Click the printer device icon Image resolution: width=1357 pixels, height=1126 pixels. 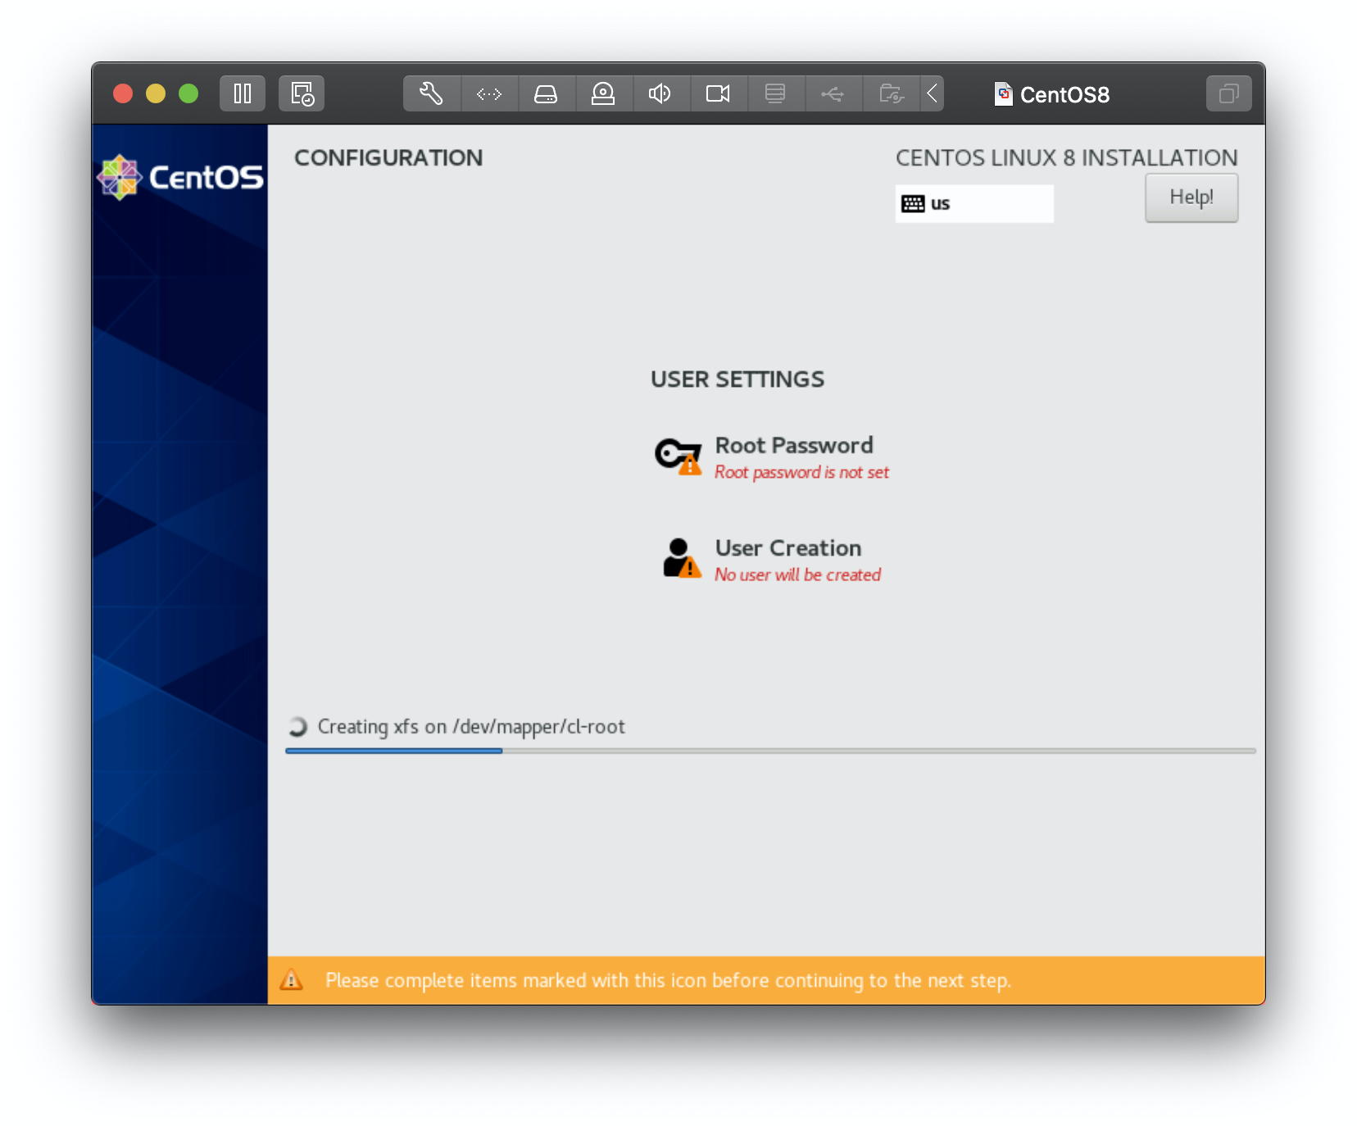coord(775,93)
